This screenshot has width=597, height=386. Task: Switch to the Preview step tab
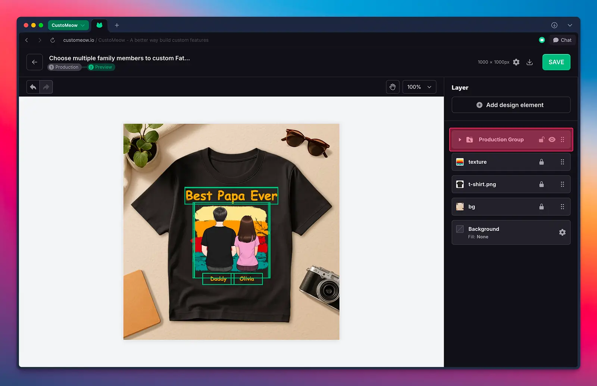(101, 67)
